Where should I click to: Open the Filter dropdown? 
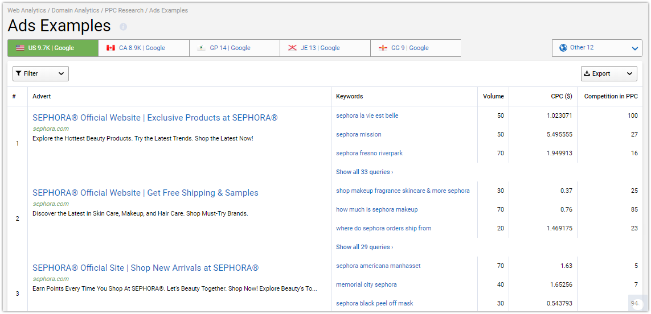coord(40,73)
